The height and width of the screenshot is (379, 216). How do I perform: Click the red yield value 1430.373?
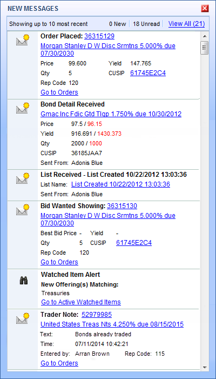click(109, 134)
